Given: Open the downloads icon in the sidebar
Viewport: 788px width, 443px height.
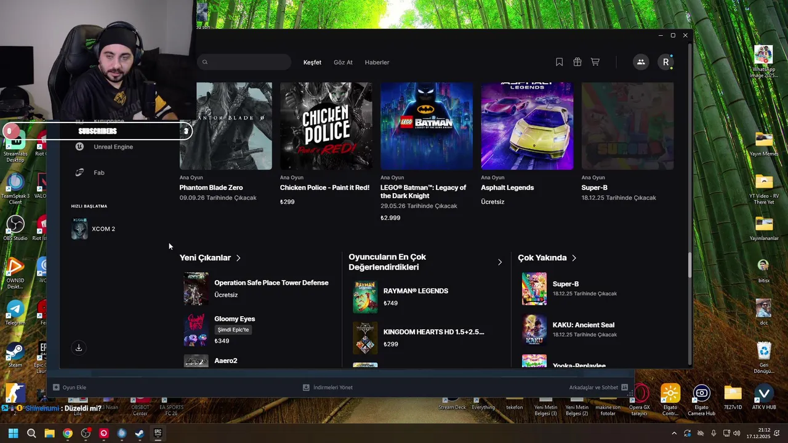Looking at the screenshot, I should point(79,348).
